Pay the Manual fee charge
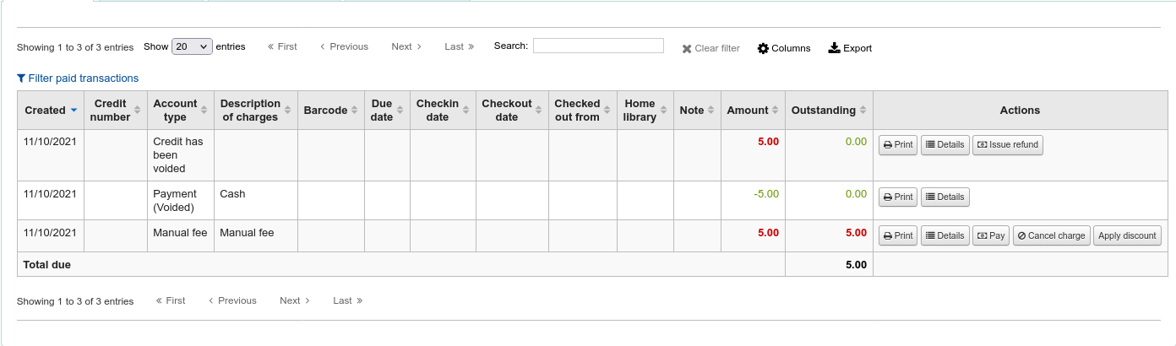The height and width of the screenshot is (346, 1176). (x=990, y=235)
